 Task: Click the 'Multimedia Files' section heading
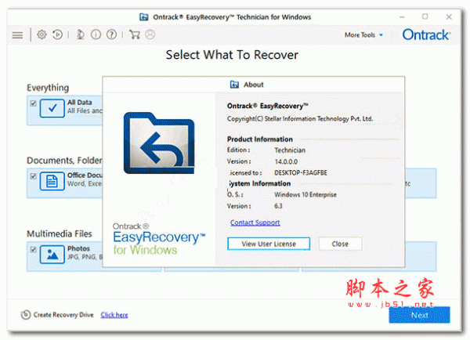(x=60, y=234)
